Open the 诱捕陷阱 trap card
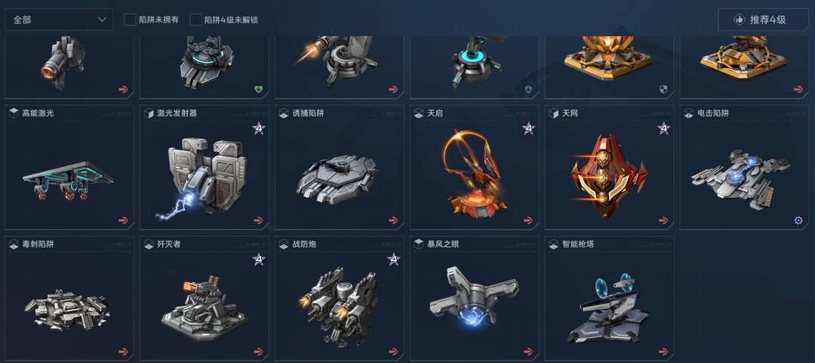This screenshot has width=815, height=363. (340, 168)
